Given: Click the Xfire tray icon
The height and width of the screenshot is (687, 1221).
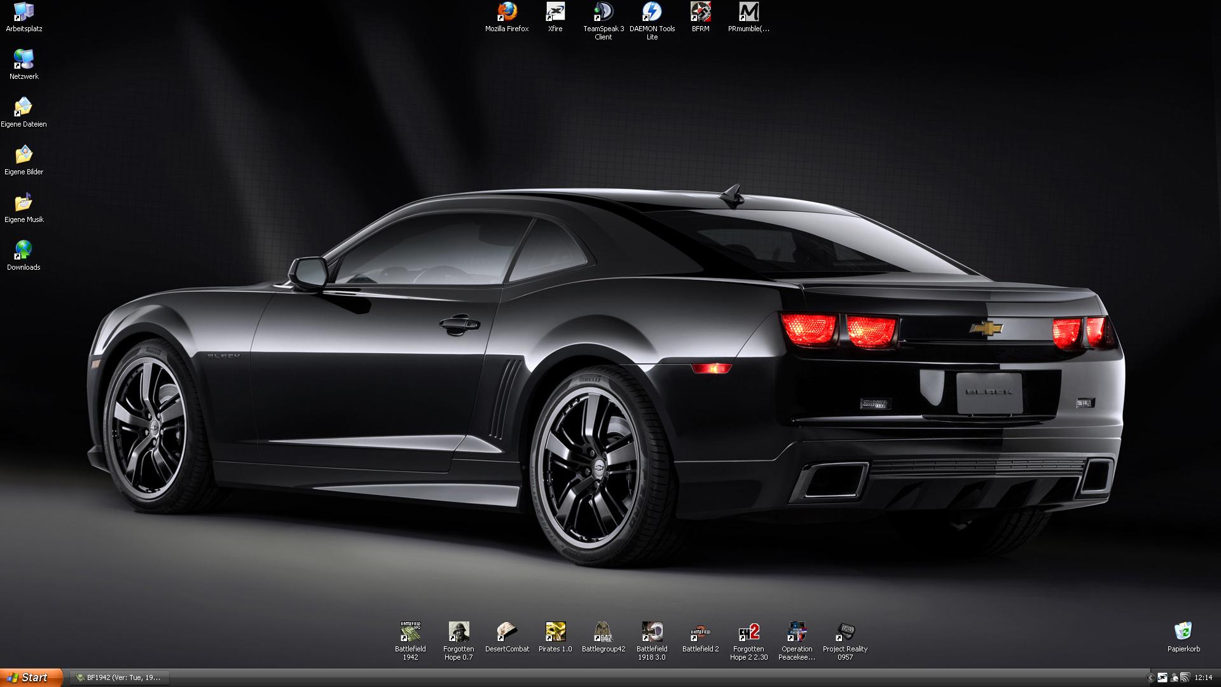Looking at the screenshot, I should coord(1162,678).
